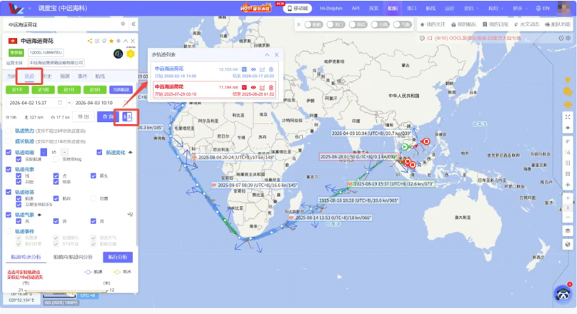The width and height of the screenshot is (577, 314).
Task: Open chart icon for the blue track entry
Action: [x=262, y=69]
